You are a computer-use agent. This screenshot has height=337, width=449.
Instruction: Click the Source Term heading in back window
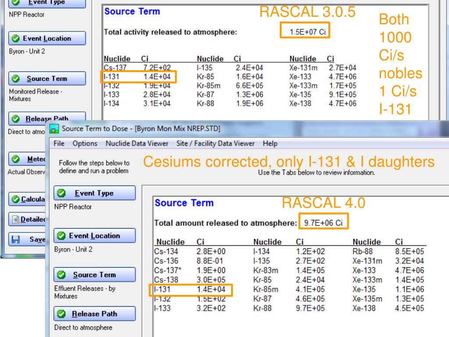click(132, 11)
